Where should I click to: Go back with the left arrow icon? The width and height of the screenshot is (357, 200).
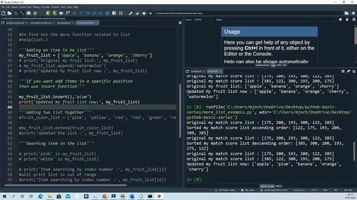tap(144, 13)
